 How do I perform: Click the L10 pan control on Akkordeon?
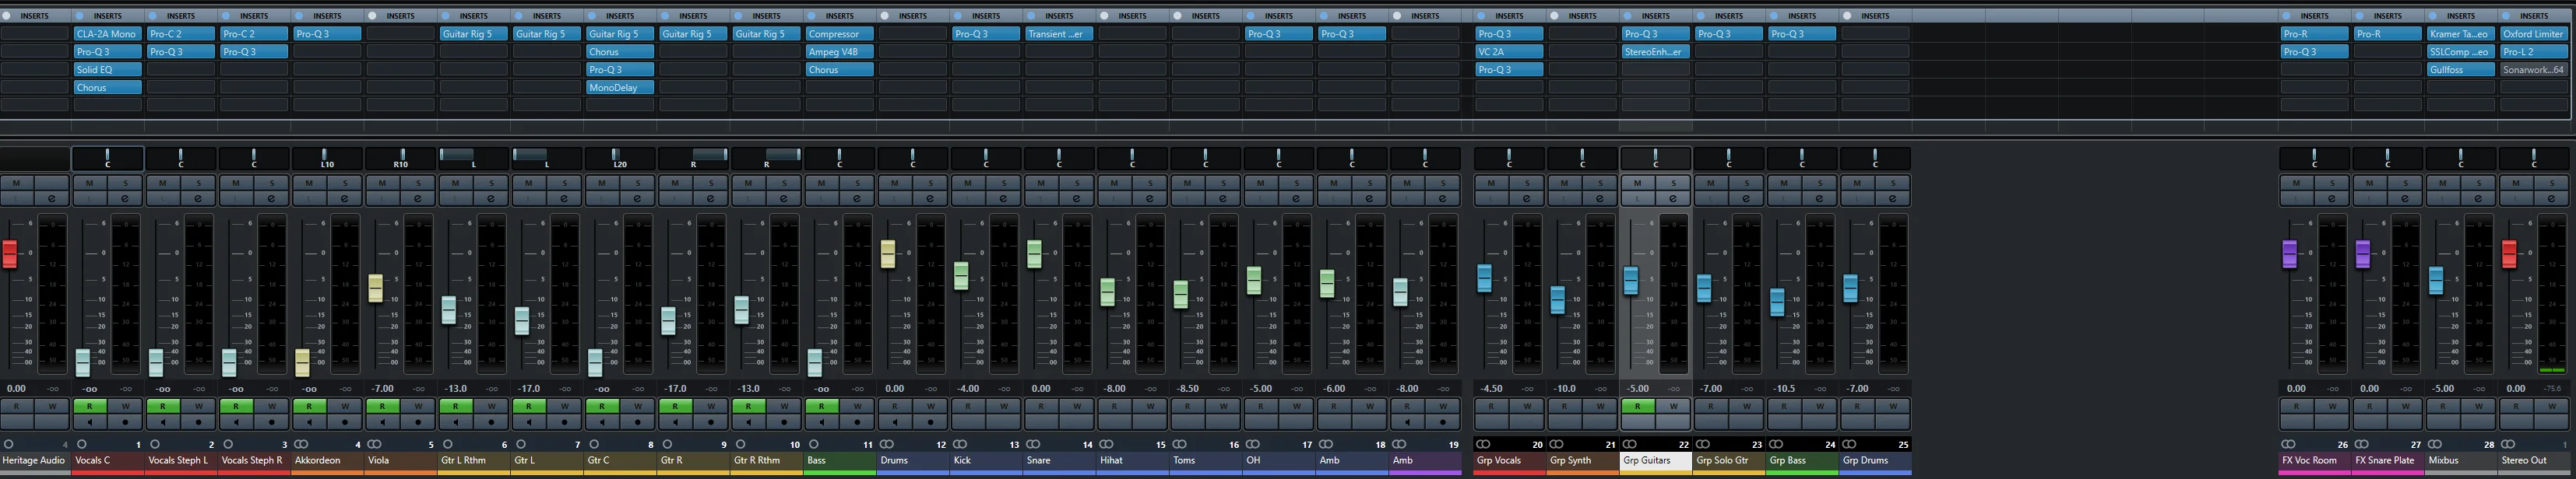(x=327, y=159)
